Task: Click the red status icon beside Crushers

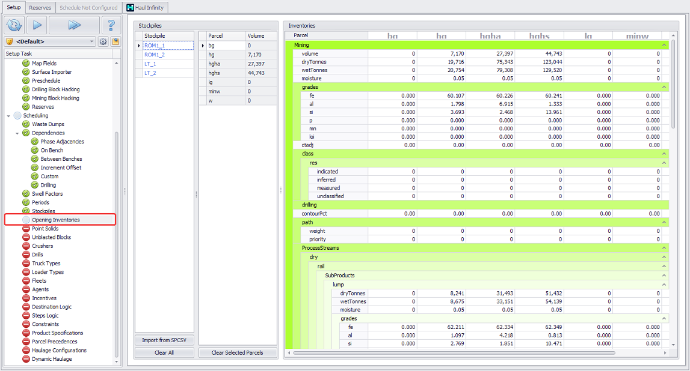Action: [x=26, y=246]
